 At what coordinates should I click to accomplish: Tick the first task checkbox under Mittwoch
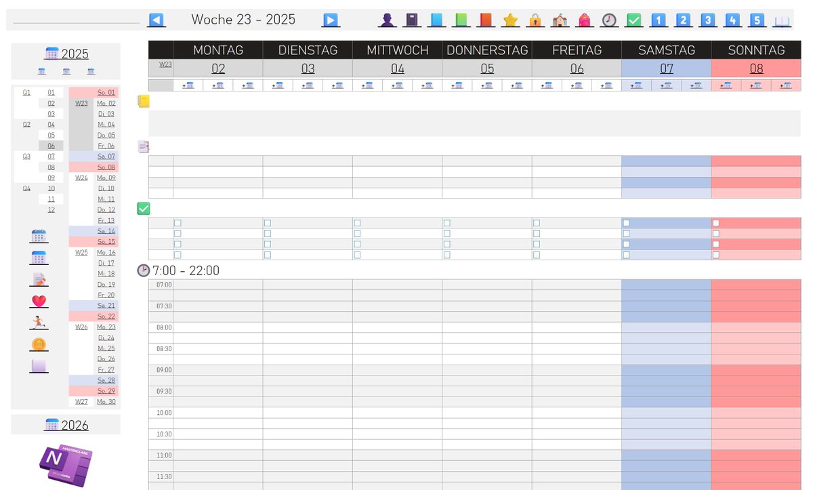(357, 223)
